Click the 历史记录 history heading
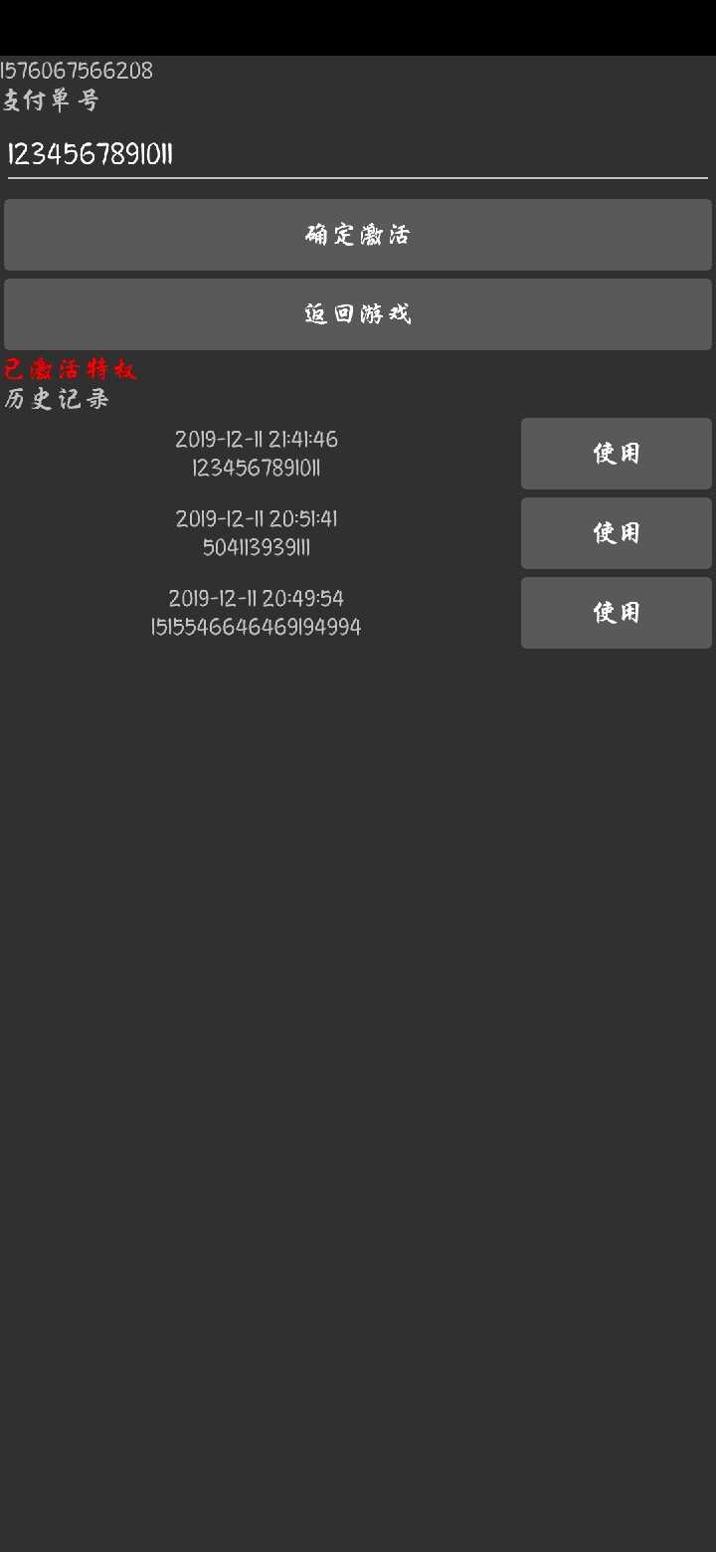 pyautogui.click(x=57, y=399)
